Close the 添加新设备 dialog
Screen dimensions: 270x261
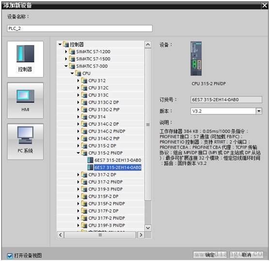[265, 5]
